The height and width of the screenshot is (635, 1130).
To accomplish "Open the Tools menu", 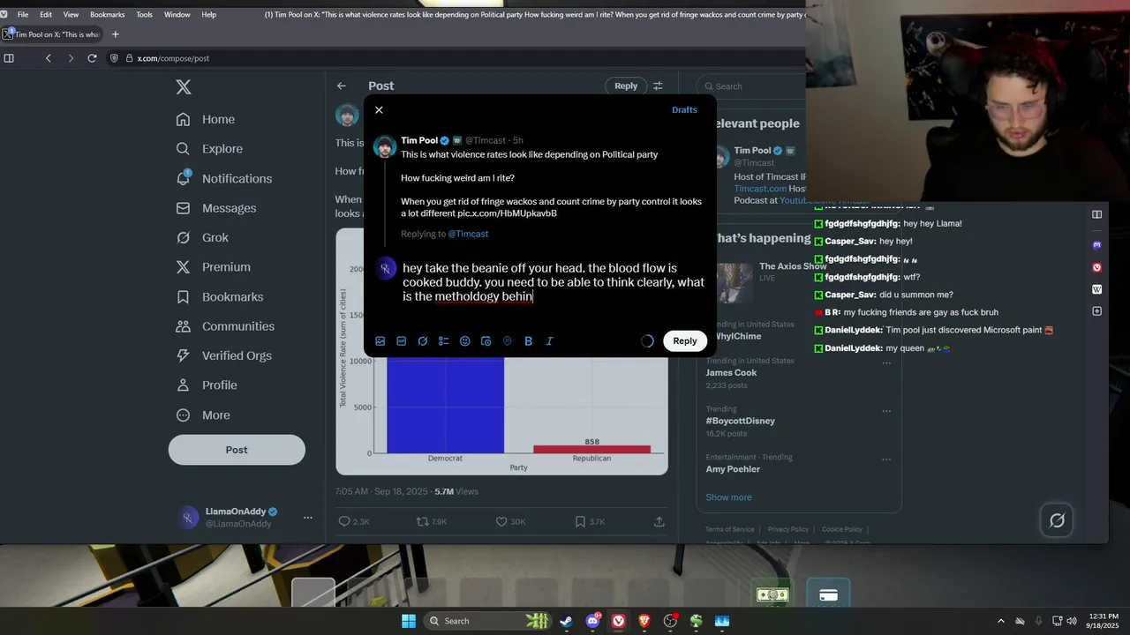I will [144, 15].
